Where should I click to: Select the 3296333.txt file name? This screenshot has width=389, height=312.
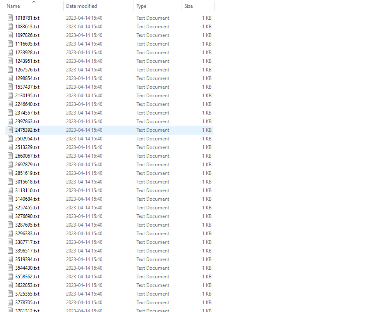pos(27,234)
